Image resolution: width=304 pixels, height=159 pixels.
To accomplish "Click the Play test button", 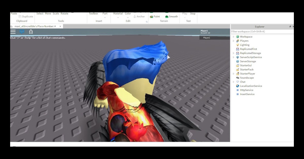I will click(185, 14).
